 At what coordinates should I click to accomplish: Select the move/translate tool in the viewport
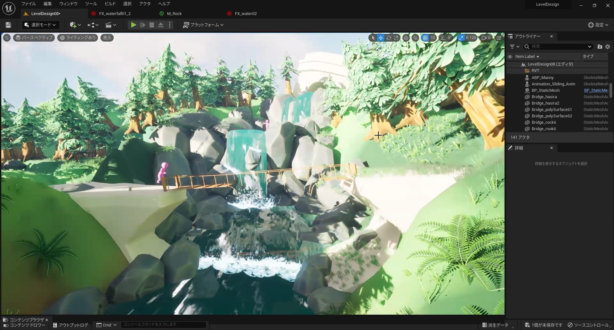[381, 38]
